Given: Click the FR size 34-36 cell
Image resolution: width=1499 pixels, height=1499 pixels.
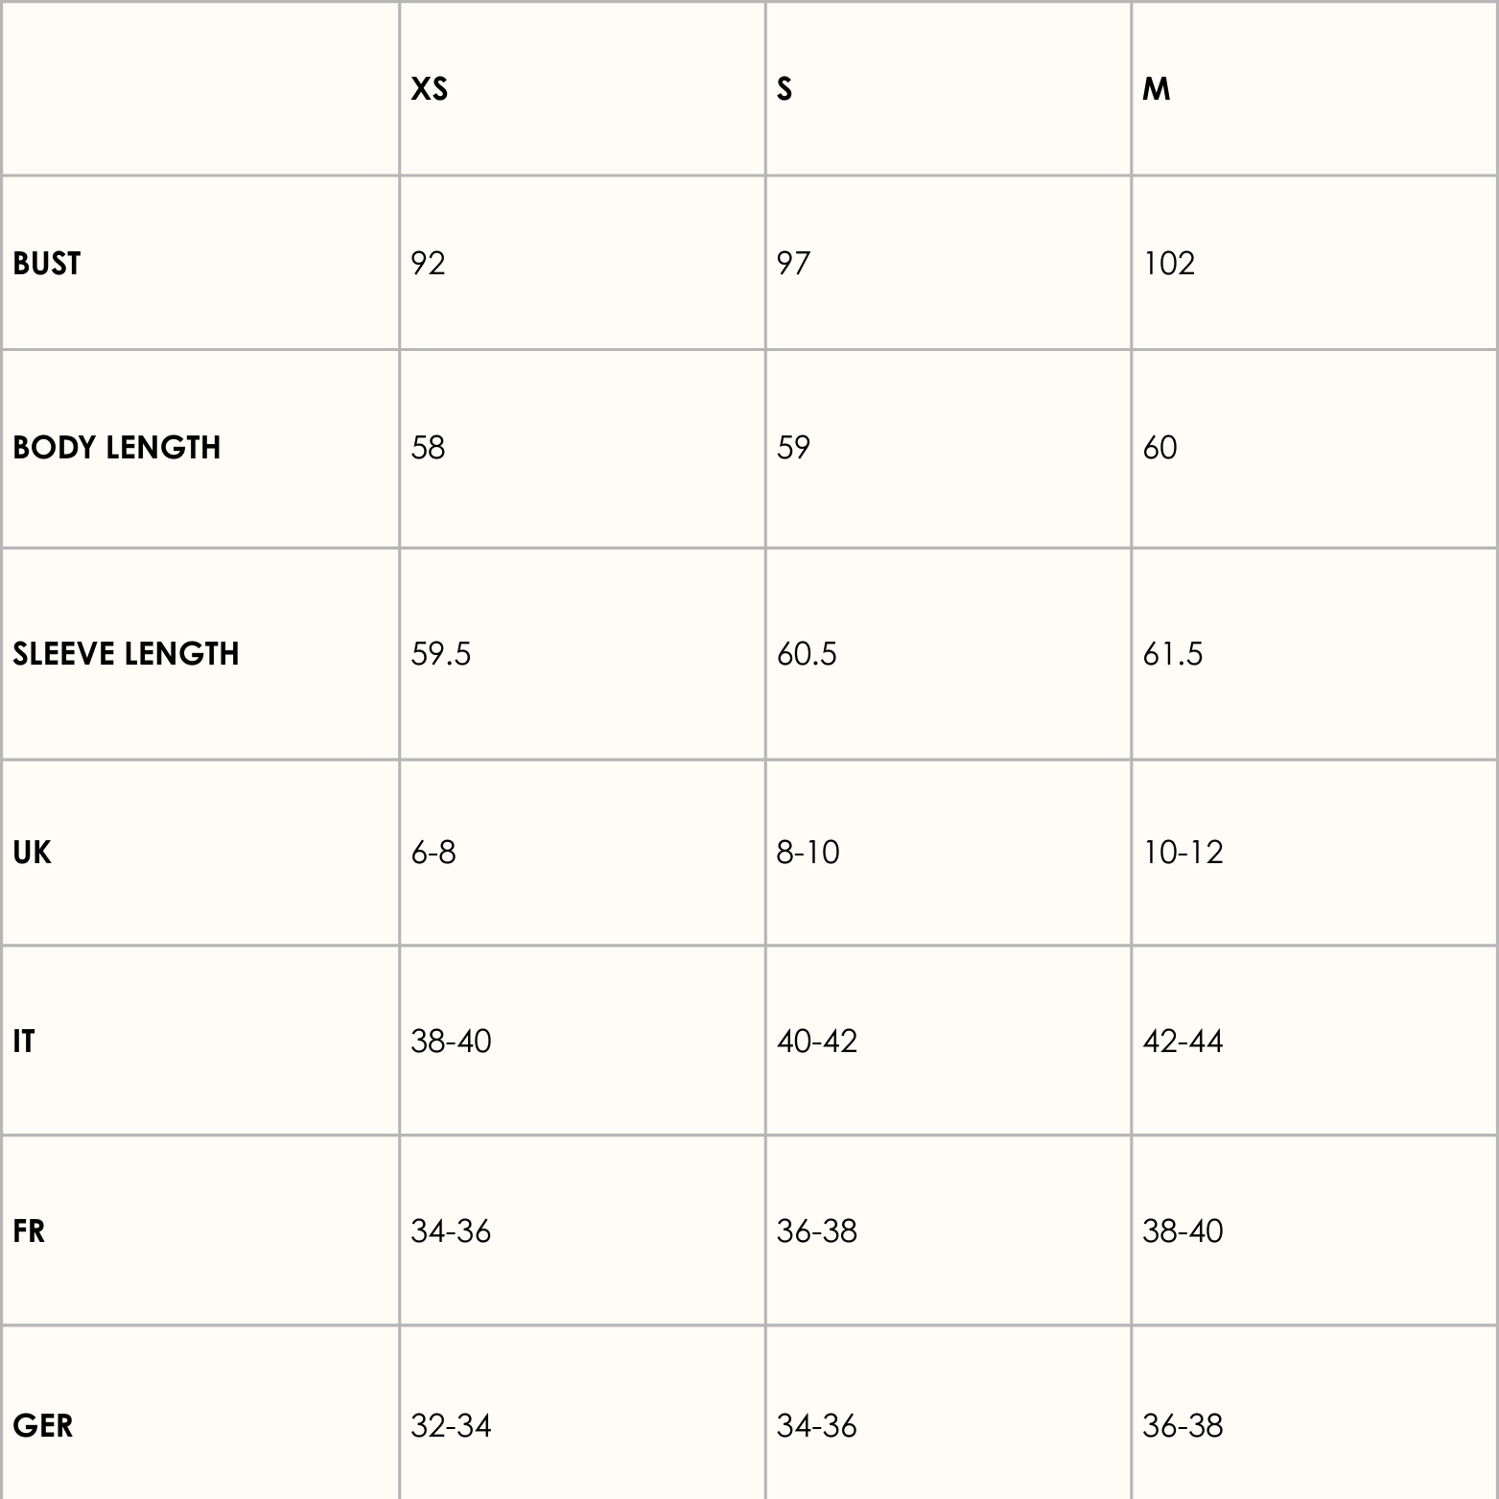Looking at the screenshot, I should coord(451,1231).
